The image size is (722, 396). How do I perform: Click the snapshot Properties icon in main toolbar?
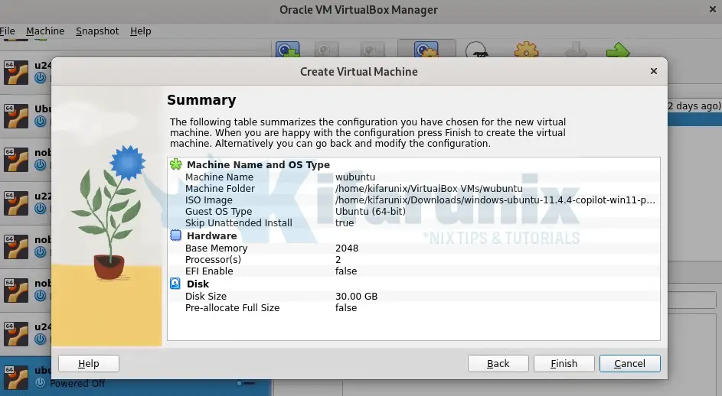click(x=426, y=50)
